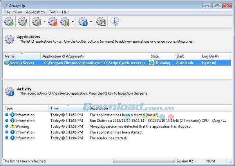Image resolution: width=235 pixels, height=166 pixels.
Task: Click the application report info gear icon
Action: point(83,22)
